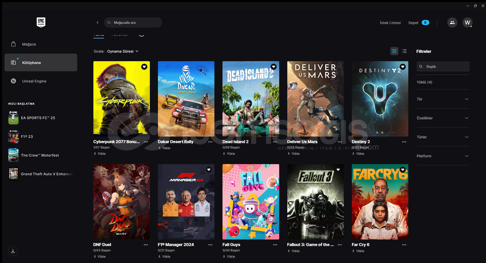
Task: Open Unreal Engine in the sidebar
Action: [41, 81]
